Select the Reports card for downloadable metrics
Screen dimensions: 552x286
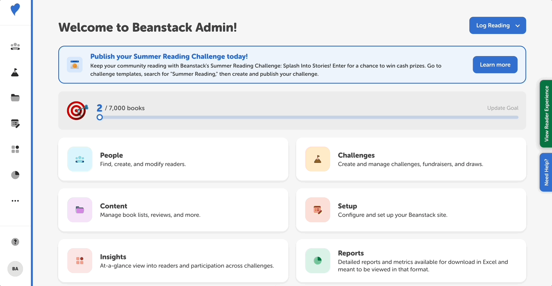tap(411, 261)
